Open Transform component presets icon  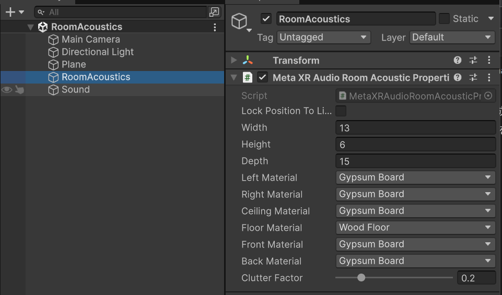473,61
